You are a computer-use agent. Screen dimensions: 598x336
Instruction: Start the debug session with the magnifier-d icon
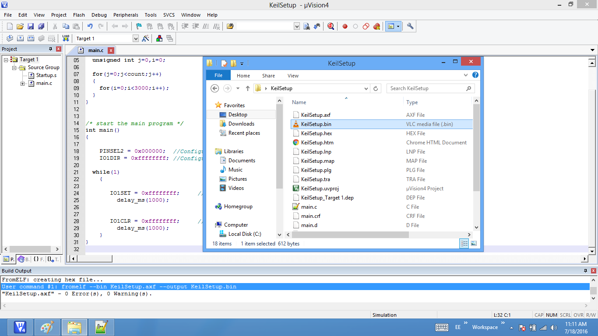[331, 26]
